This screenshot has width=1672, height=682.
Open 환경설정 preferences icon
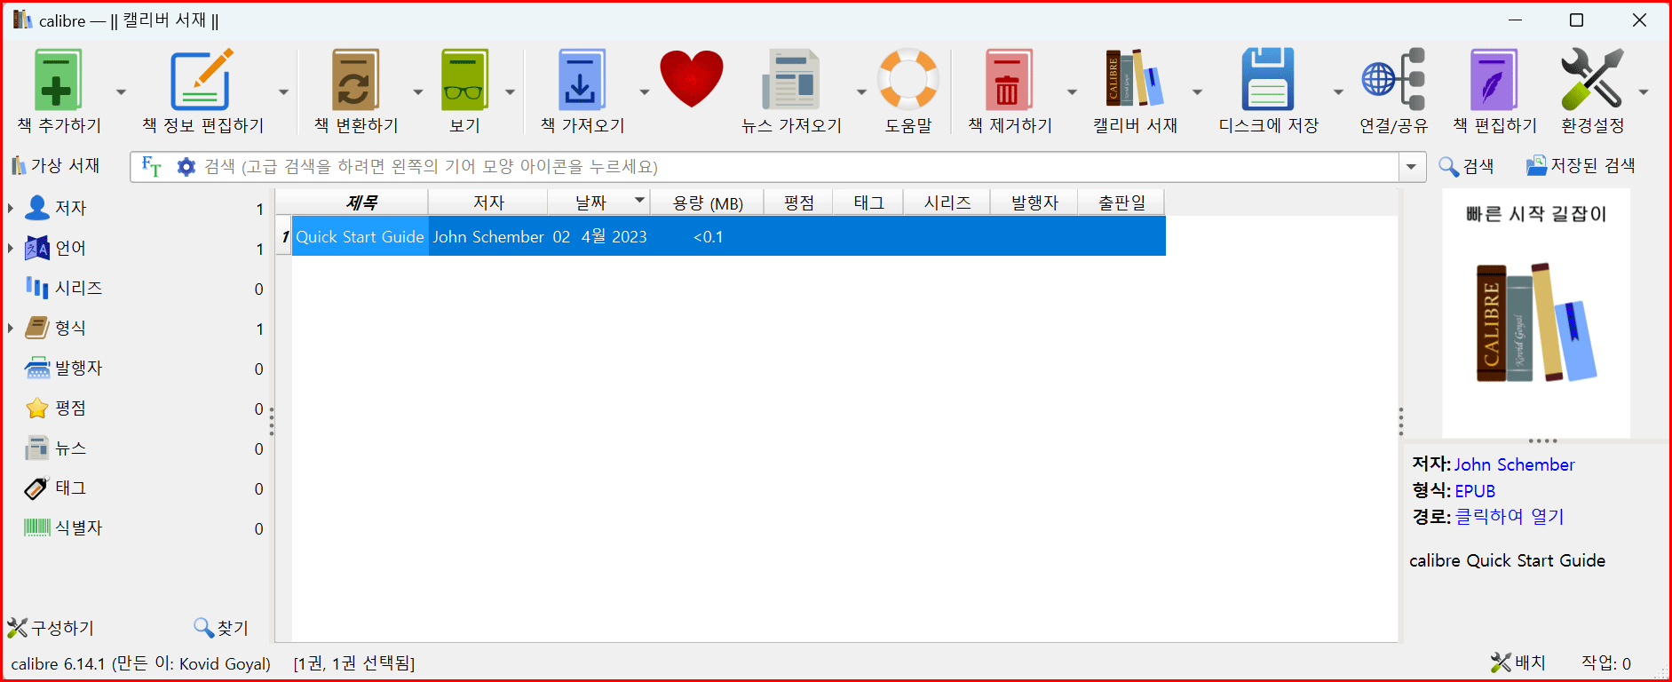pyautogui.click(x=1592, y=80)
